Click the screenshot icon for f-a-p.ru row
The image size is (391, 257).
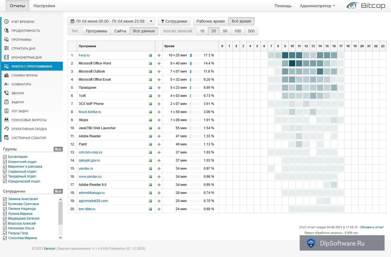(151, 55)
